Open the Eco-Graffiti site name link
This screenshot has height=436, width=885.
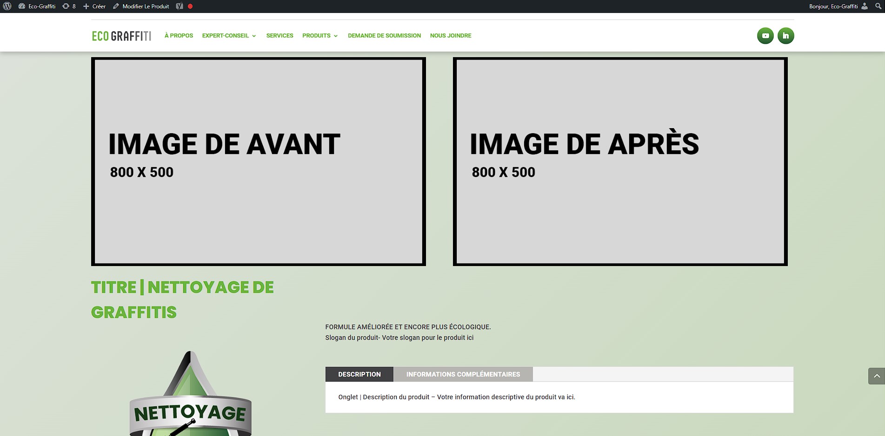42,7
